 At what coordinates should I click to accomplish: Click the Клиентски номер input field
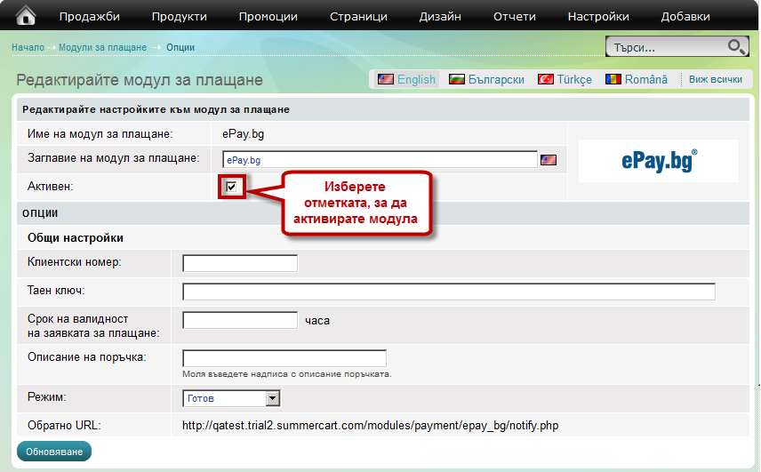(239, 263)
